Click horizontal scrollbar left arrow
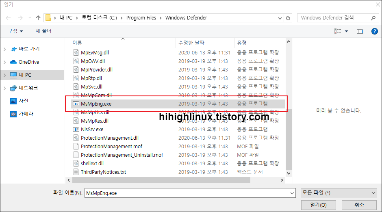The height and width of the screenshot is (212, 382). [x=69, y=180]
